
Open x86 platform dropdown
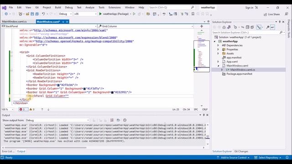[x=85, y=14]
